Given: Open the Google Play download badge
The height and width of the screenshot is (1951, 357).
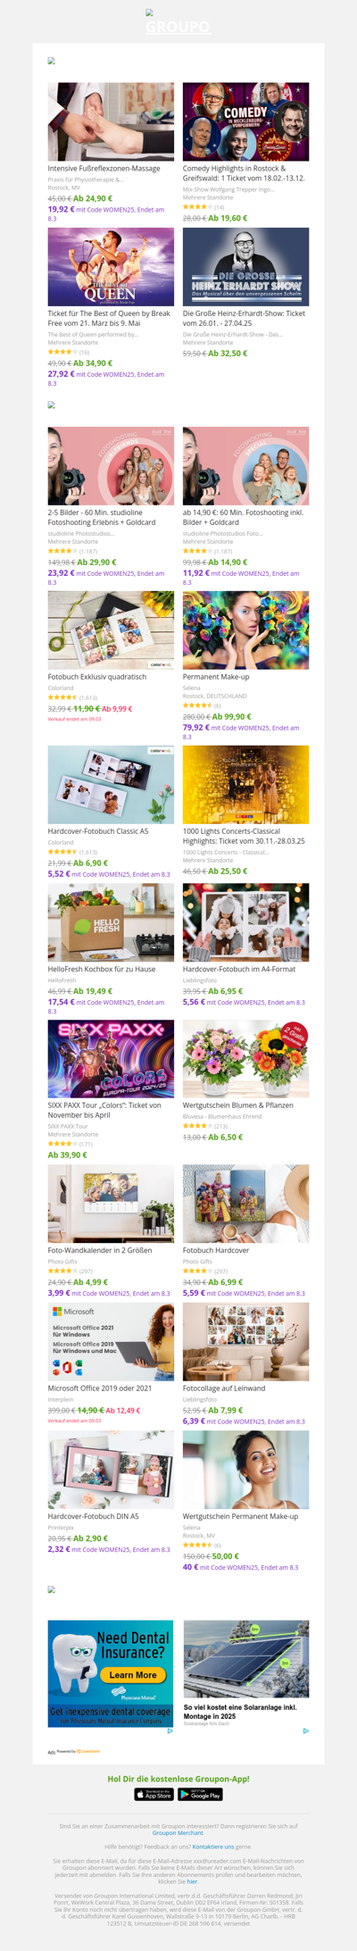Looking at the screenshot, I should pyautogui.click(x=200, y=1794).
